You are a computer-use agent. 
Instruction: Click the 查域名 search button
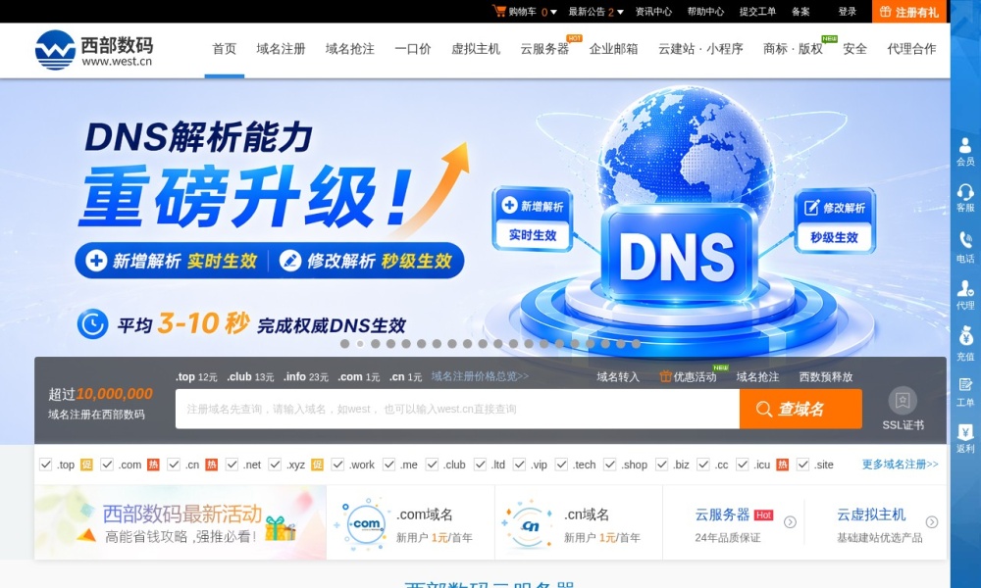pos(800,409)
